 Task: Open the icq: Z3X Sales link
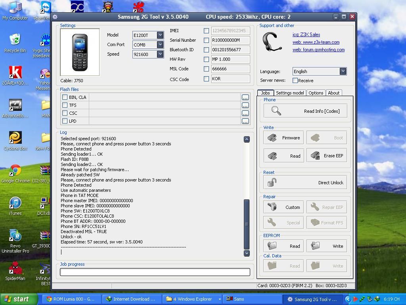tap(306, 35)
